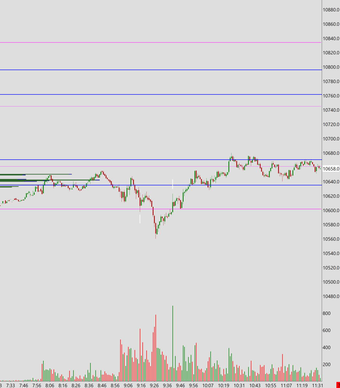The image size is (340, 388).
Task: Click the 10780.0 price axis label
Action: (331, 81)
